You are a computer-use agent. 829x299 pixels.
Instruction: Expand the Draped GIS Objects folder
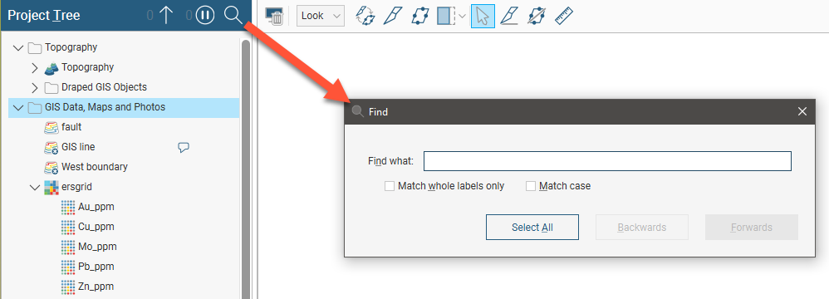[x=35, y=87]
